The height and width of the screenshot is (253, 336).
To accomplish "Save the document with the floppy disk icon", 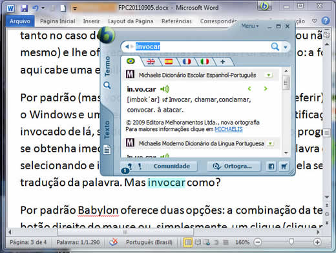I will (x=24, y=8).
